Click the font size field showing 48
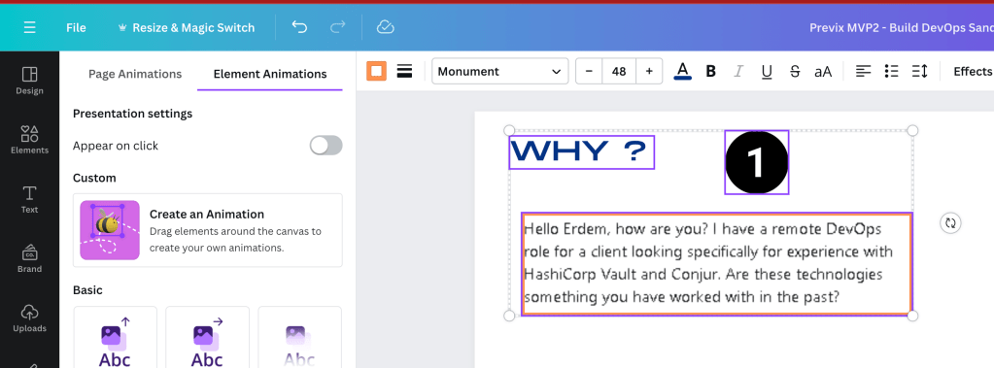This screenshot has width=994, height=368. (619, 71)
